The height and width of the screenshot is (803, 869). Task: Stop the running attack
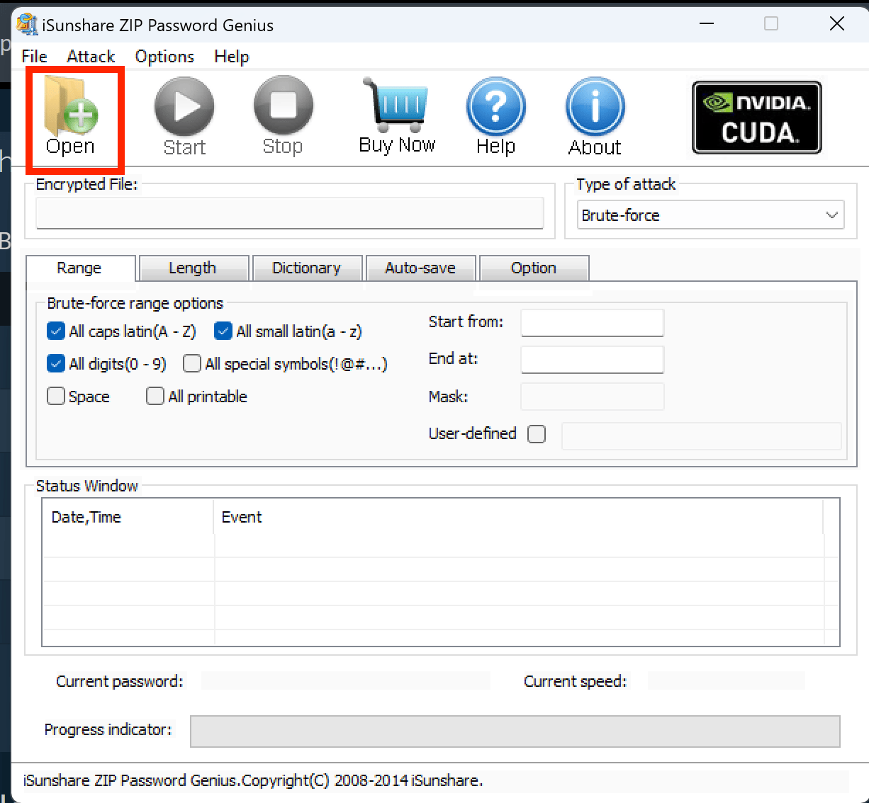pyautogui.click(x=282, y=113)
